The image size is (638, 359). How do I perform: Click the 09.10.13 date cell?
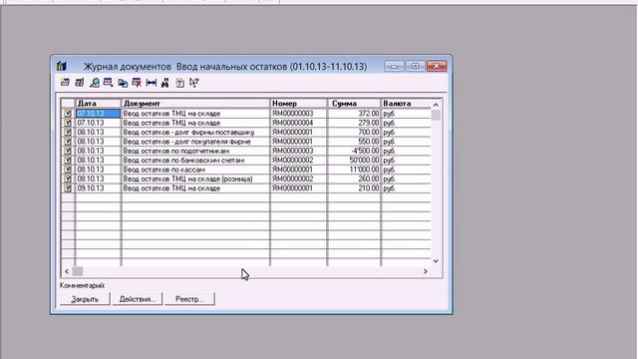click(x=98, y=188)
